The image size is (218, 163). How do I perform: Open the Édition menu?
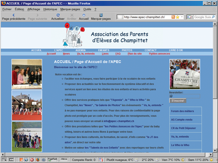pyautogui.click(x=20, y=9)
